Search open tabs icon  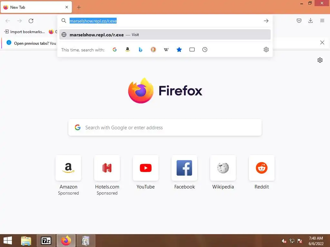[x=192, y=50]
